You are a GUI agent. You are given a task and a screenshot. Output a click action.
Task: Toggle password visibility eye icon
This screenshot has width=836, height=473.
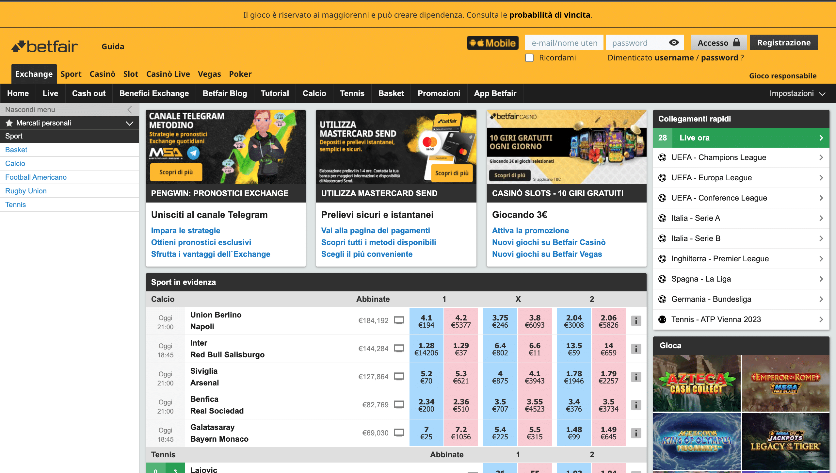pos(674,43)
